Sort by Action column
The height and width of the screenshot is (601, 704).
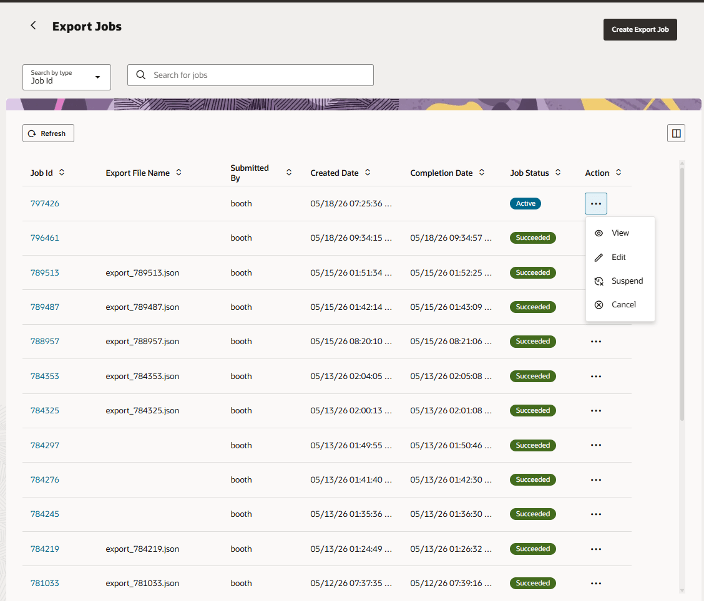click(x=618, y=173)
